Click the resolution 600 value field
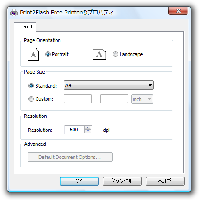 tap(74, 130)
